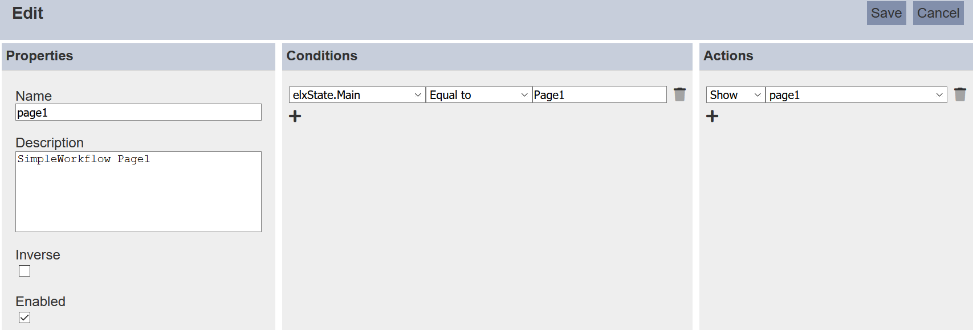
Task: Open the elxState.Main condition dropdown
Action: (x=357, y=95)
